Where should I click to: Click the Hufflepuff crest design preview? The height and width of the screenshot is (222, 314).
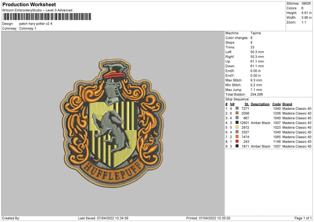[113, 123]
